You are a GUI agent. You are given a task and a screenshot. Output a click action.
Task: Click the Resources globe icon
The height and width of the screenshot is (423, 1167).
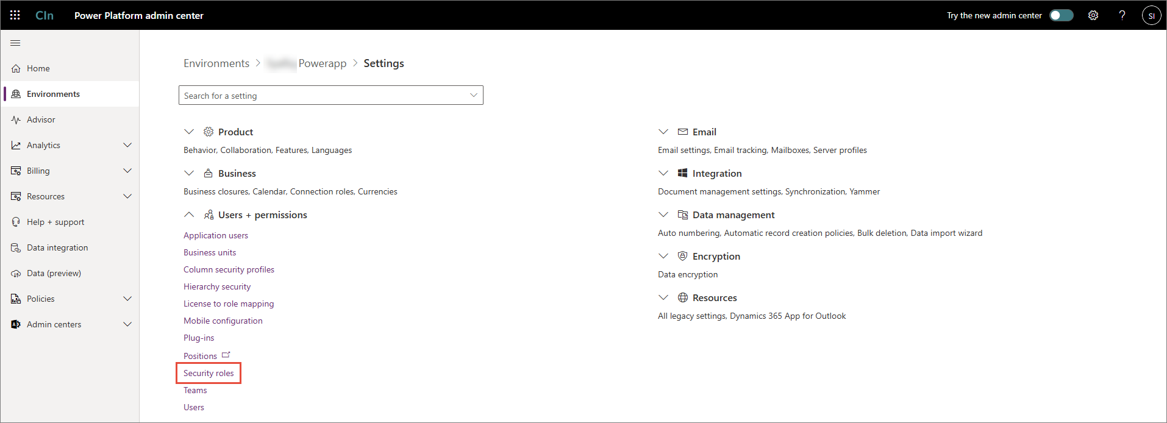(x=683, y=297)
